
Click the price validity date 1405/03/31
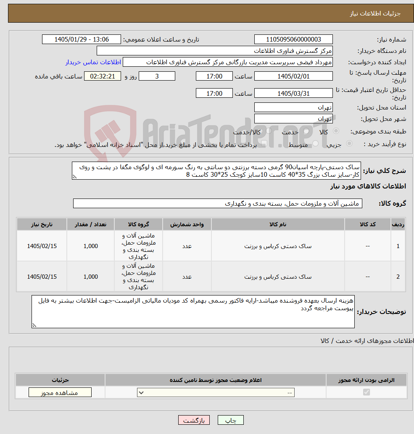293,93
